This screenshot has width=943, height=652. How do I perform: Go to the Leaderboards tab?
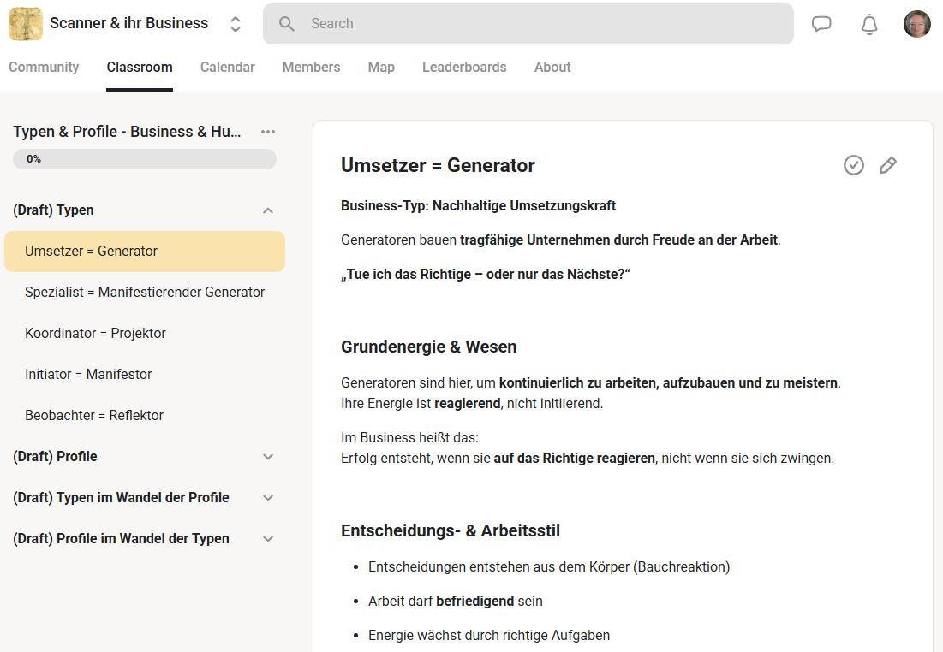click(x=464, y=68)
